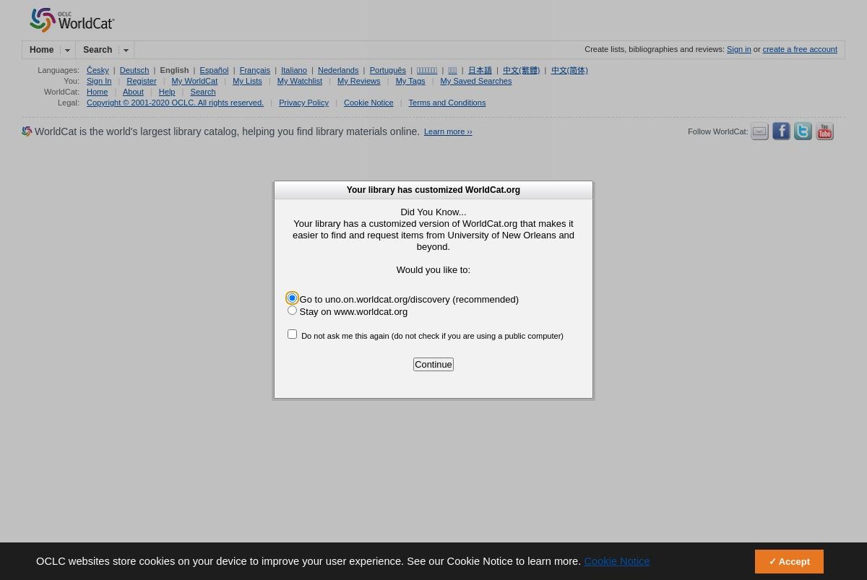This screenshot has width=867, height=580.
Task: Expand the Home menu dropdown arrow
Action: click(67, 51)
